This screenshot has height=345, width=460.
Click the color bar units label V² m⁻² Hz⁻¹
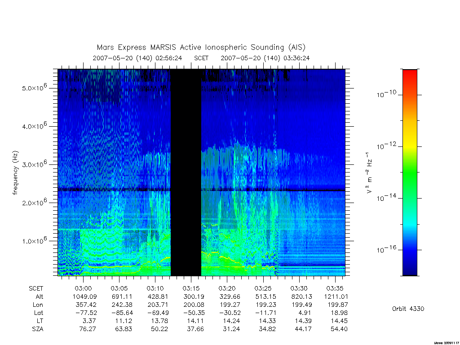point(369,173)
